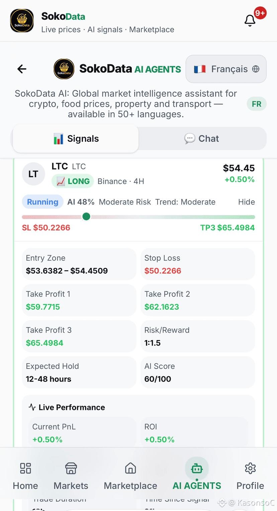The height and width of the screenshot is (511, 277).
Task: Click the price progress slider dot
Action: coord(86,217)
